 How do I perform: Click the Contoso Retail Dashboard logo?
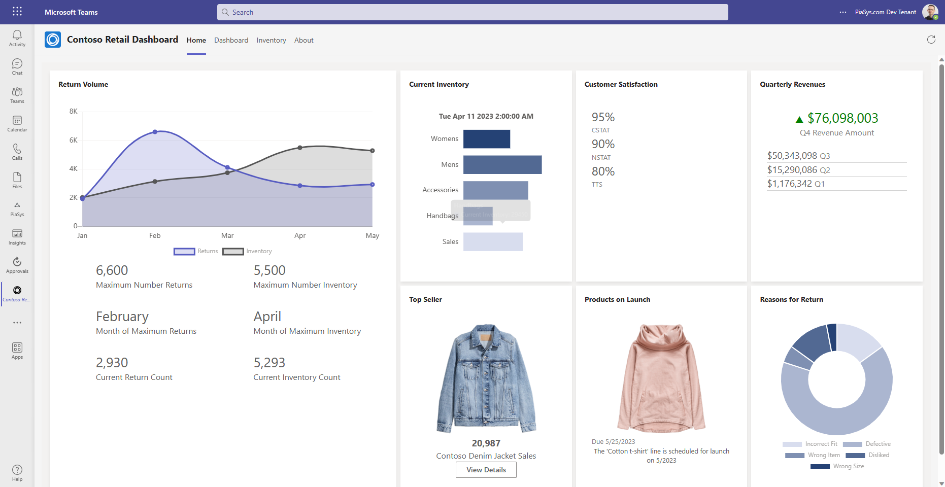click(x=53, y=40)
